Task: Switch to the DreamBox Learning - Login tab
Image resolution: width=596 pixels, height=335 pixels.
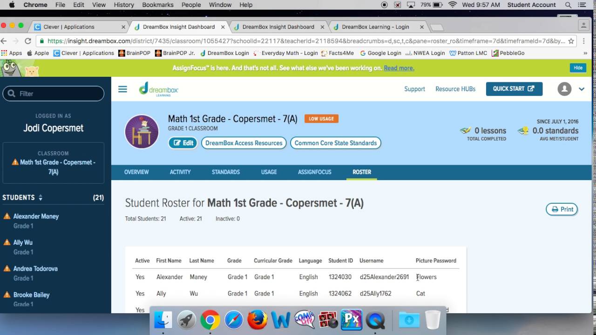Action: point(375,27)
